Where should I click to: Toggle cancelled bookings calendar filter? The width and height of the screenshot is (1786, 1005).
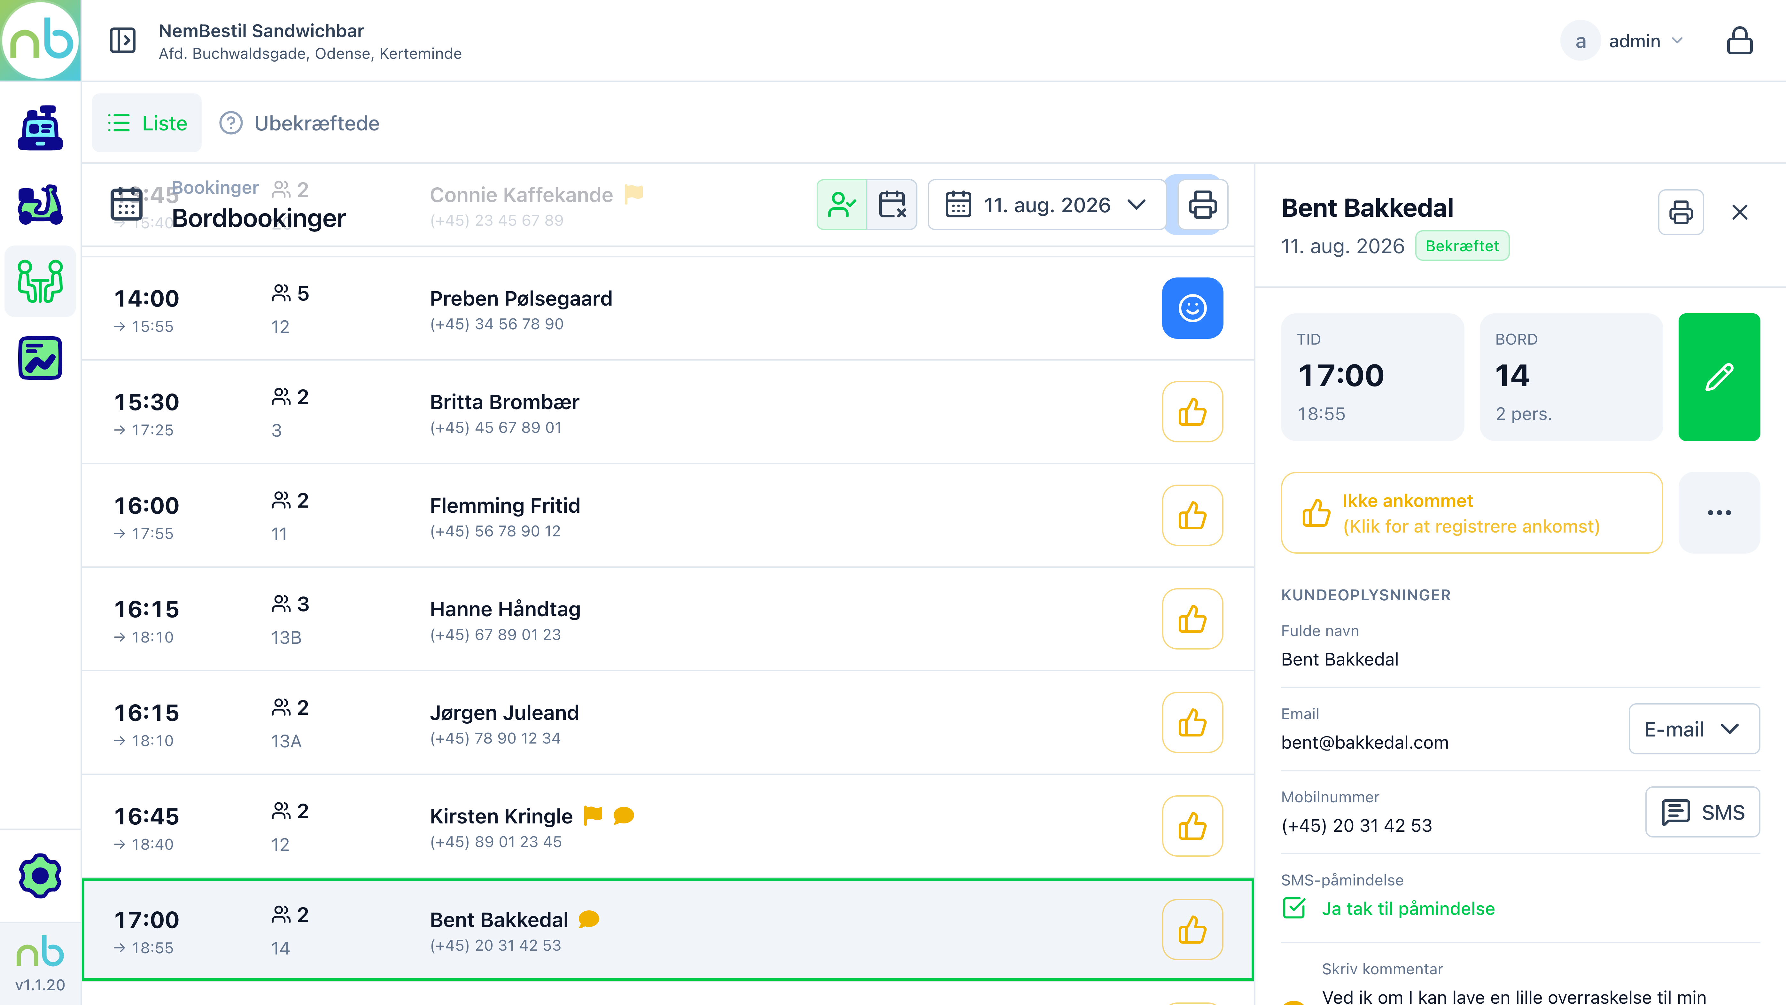point(892,205)
